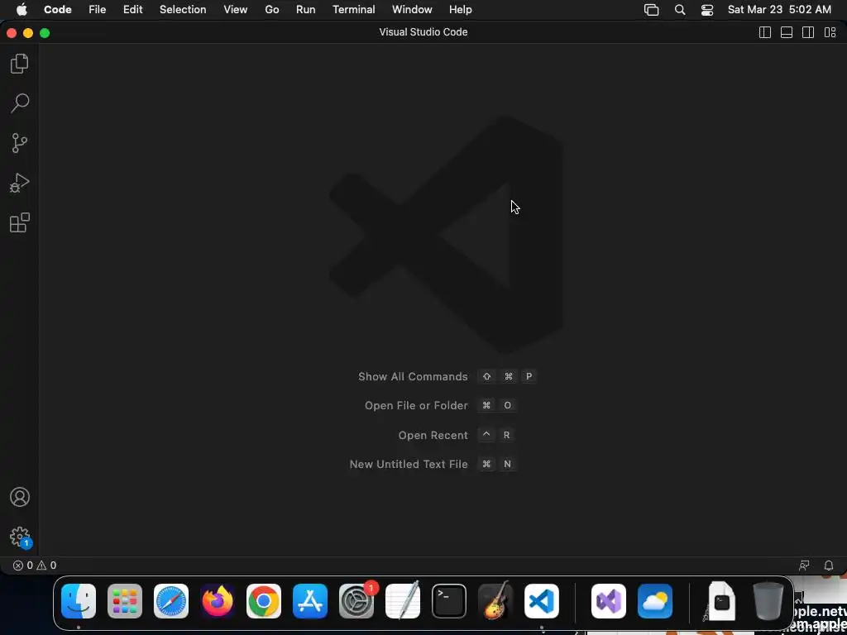Image resolution: width=847 pixels, height=635 pixels.
Task: Click New Untitled Text File shortcut hint
Action: pos(433,465)
